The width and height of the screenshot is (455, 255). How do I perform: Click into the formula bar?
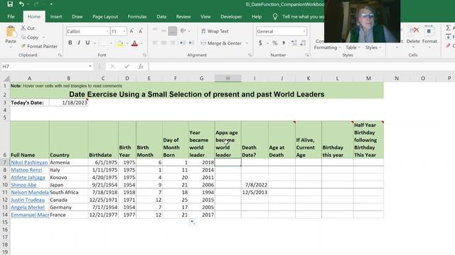(x=301, y=67)
